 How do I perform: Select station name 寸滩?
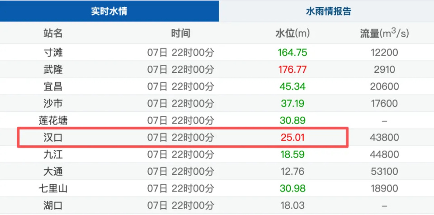tap(53, 53)
